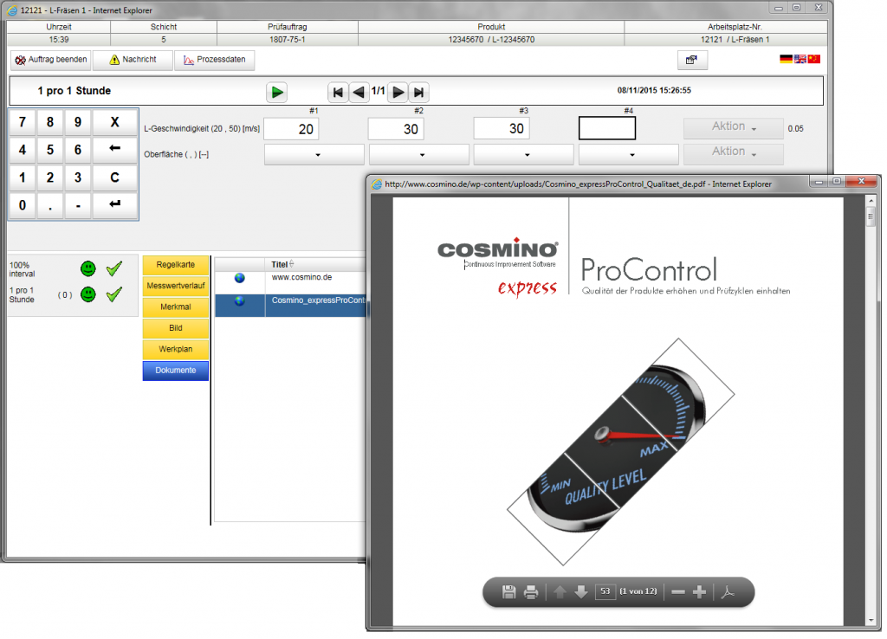Open the Merkmal tab
Viewport: 887px width, 639px height.
click(x=175, y=307)
